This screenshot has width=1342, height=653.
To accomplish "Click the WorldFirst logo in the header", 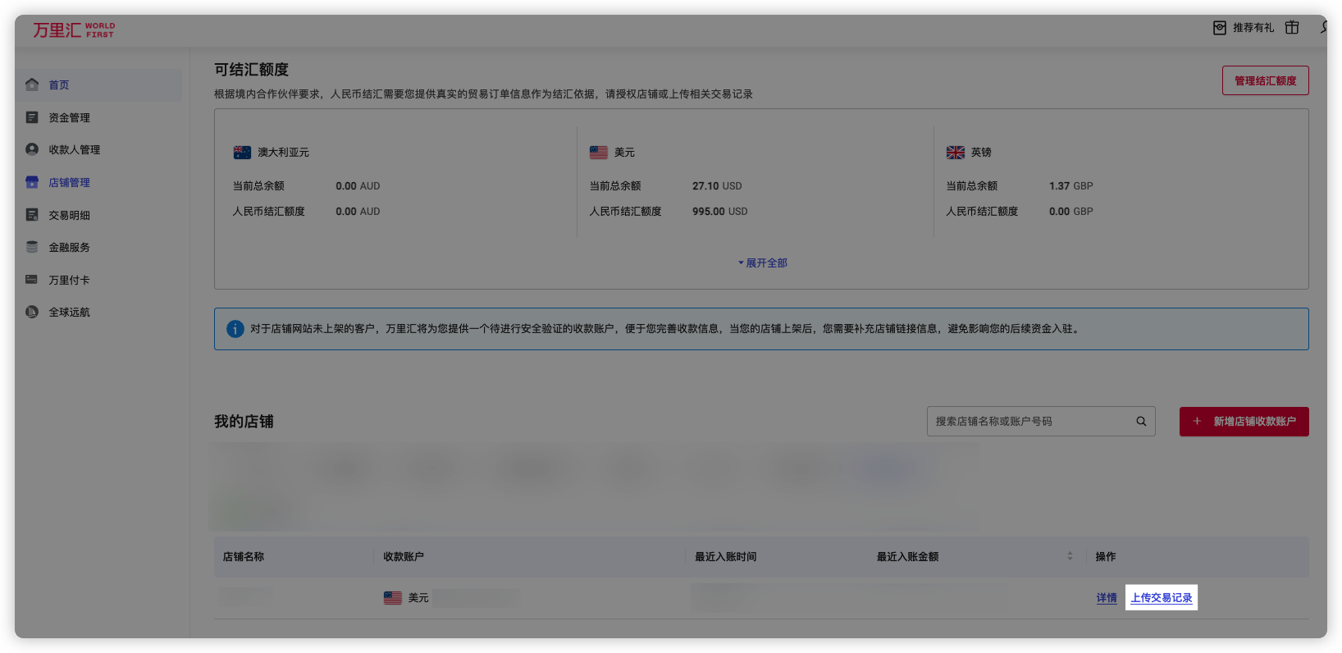I will point(73,30).
